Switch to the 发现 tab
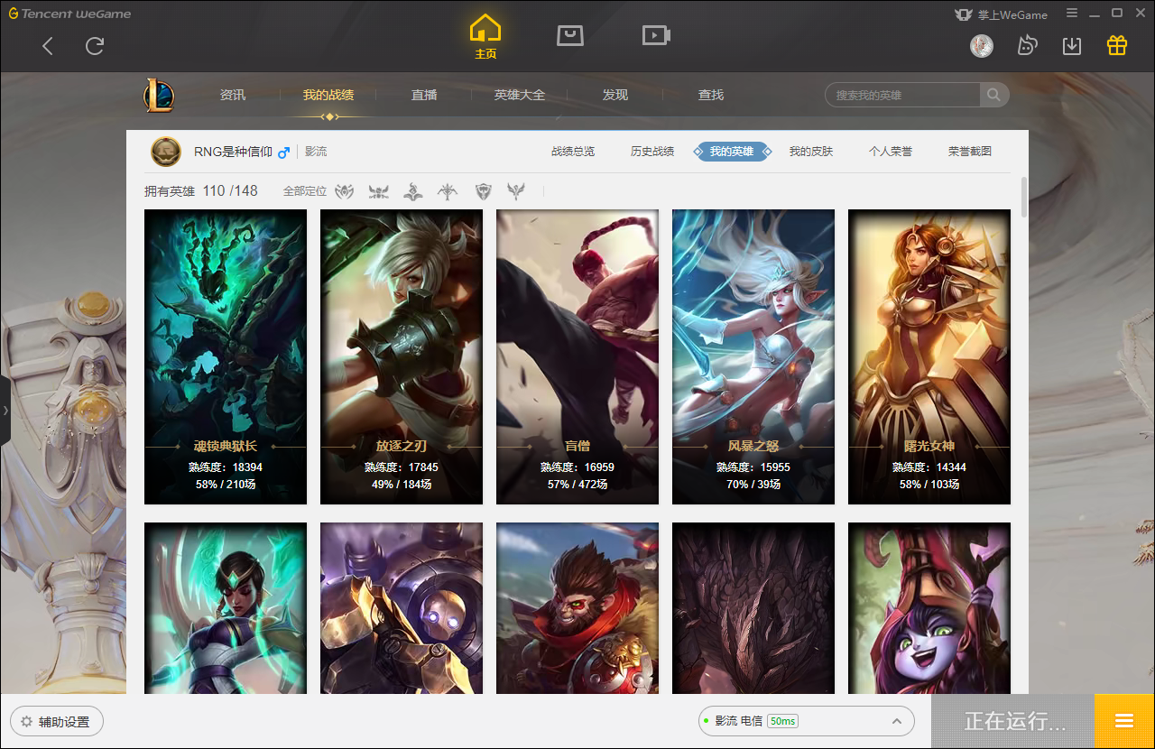1155x749 pixels. 615,95
